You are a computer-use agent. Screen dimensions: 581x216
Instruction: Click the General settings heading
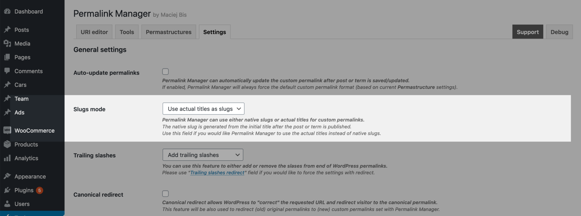(100, 50)
